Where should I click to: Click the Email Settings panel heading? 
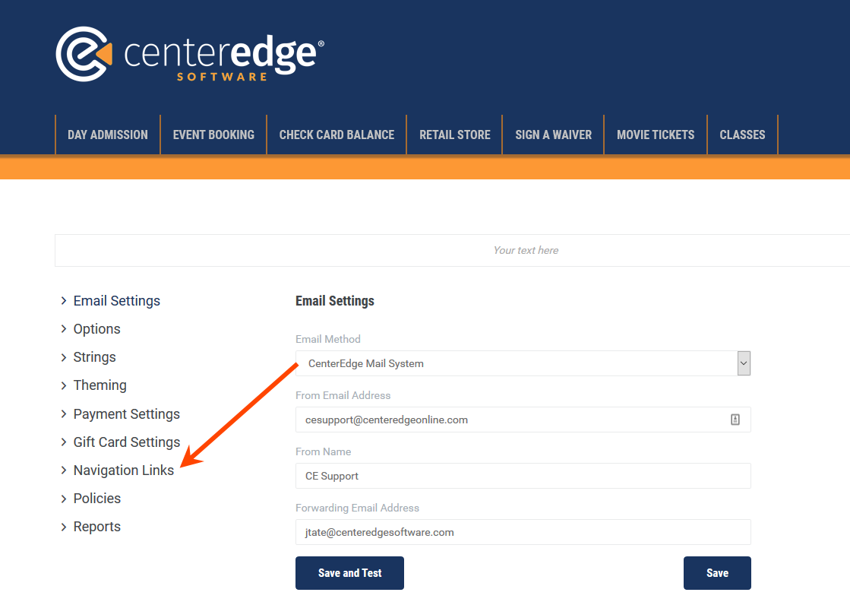coord(335,301)
